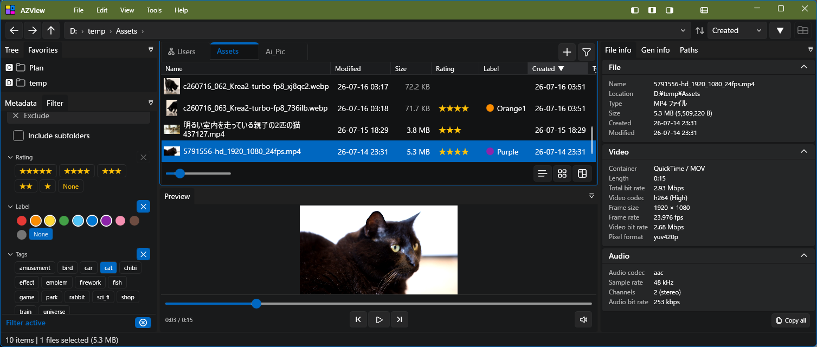Toggle the five-star rating filter
The width and height of the screenshot is (817, 347).
pos(36,171)
